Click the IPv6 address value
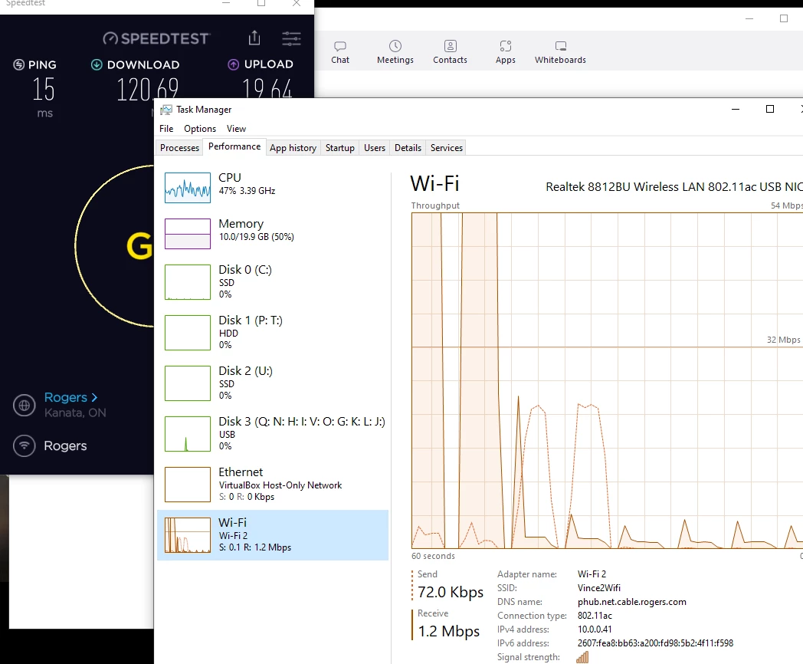Image resolution: width=803 pixels, height=664 pixels. tap(655, 643)
